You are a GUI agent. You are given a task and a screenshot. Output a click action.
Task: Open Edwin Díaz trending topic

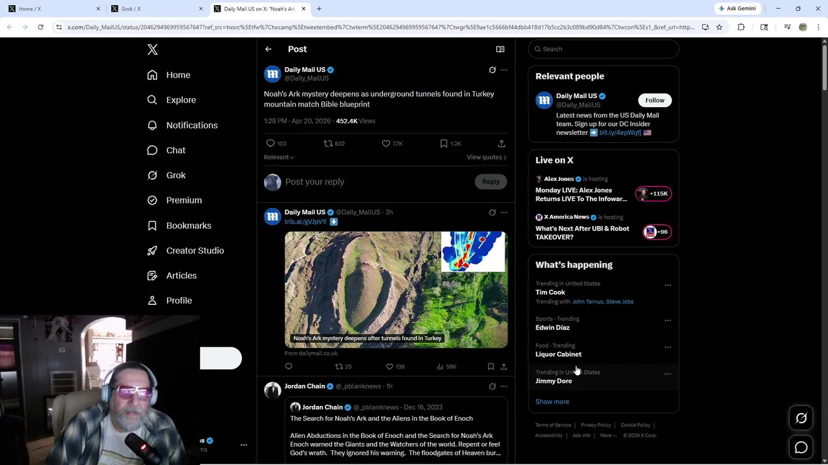pyautogui.click(x=552, y=327)
